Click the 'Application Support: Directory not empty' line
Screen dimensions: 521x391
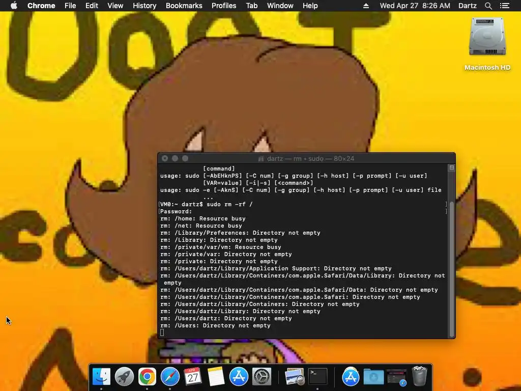pyautogui.click(x=276, y=269)
